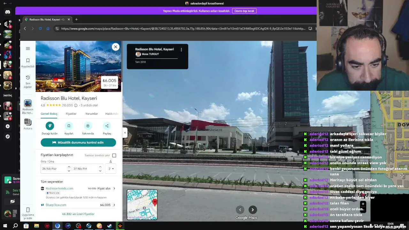
Task: Open the Bluepillow.com link
Action: pyautogui.click(x=56, y=205)
